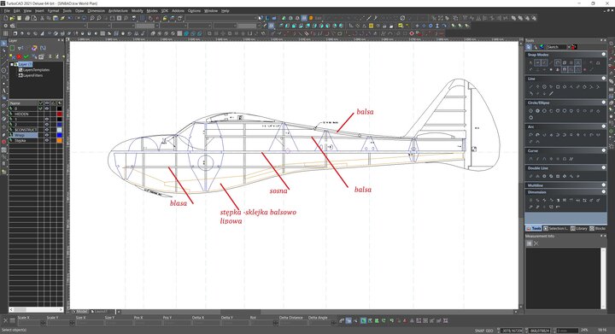Expand the Multiline tools section
Viewport: 615px width, 334px height.
point(604,185)
